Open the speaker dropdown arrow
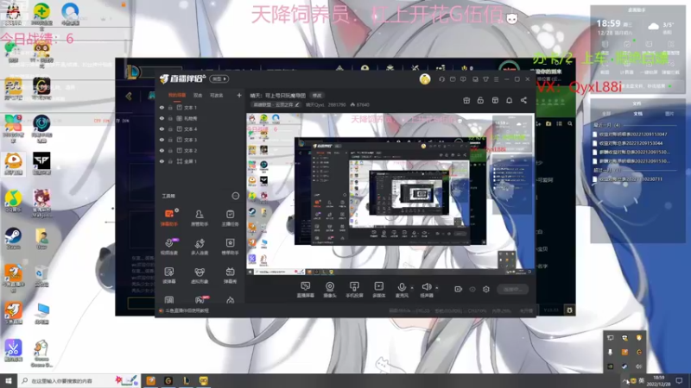 pos(436,288)
